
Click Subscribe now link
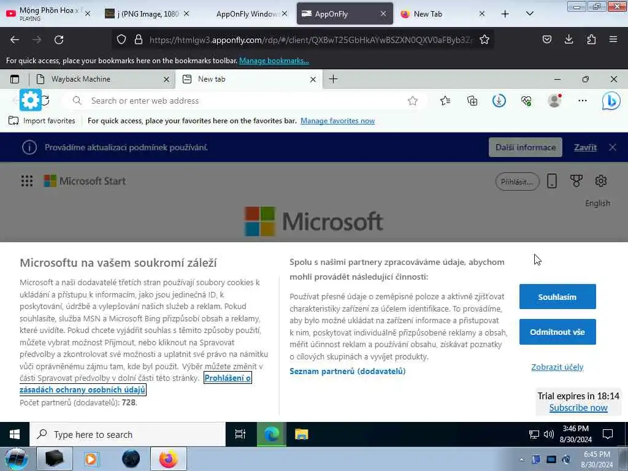pos(578,408)
